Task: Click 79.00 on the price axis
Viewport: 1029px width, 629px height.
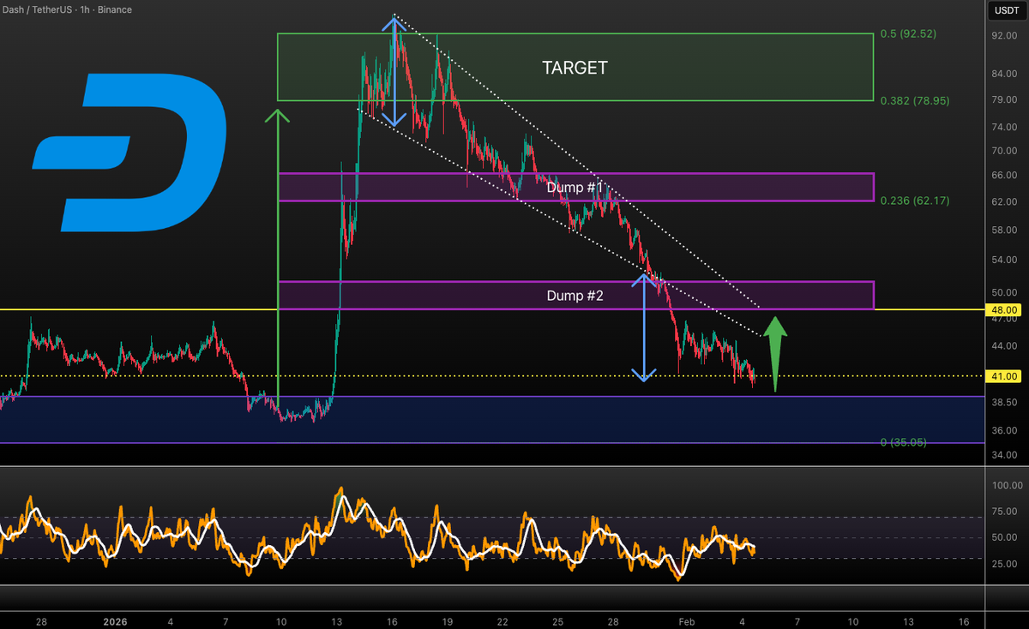Action: point(1004,100)
